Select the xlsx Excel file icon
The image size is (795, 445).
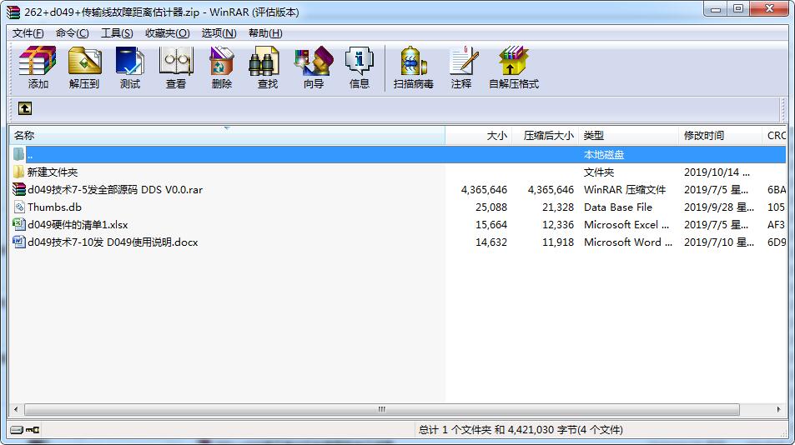pos(18,224)
